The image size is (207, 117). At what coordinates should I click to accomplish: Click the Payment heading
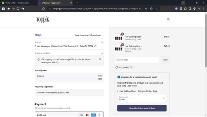point(40,104)
